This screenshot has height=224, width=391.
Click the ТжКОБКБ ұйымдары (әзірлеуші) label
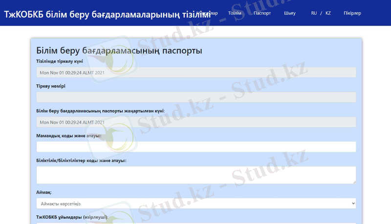point(72,216)
